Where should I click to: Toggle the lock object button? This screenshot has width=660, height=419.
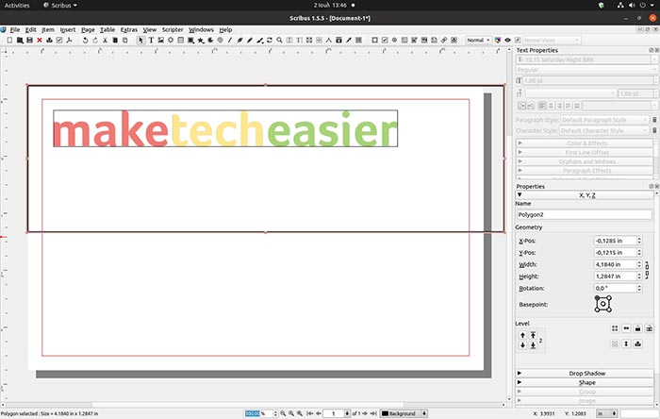pos(637,328)
